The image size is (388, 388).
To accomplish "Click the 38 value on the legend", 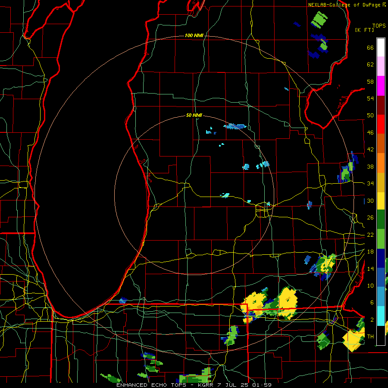I will (370, 166).
